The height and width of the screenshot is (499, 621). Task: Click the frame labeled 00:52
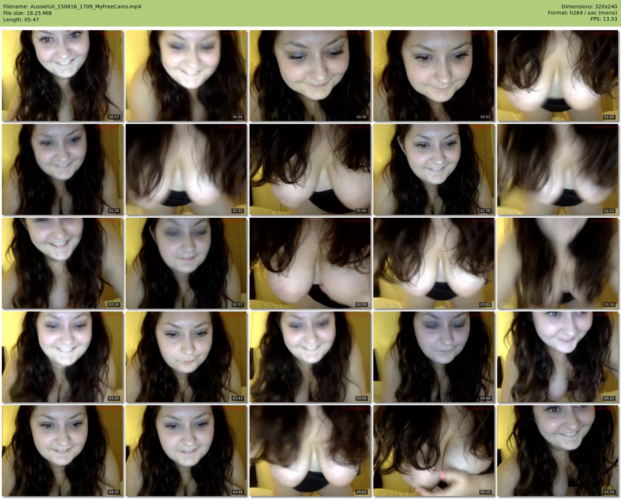(434, 76)
